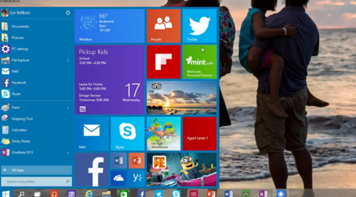Click the magnifier icon in the search box
Viewport: 356px width, 197px height.
coord(68,181)
